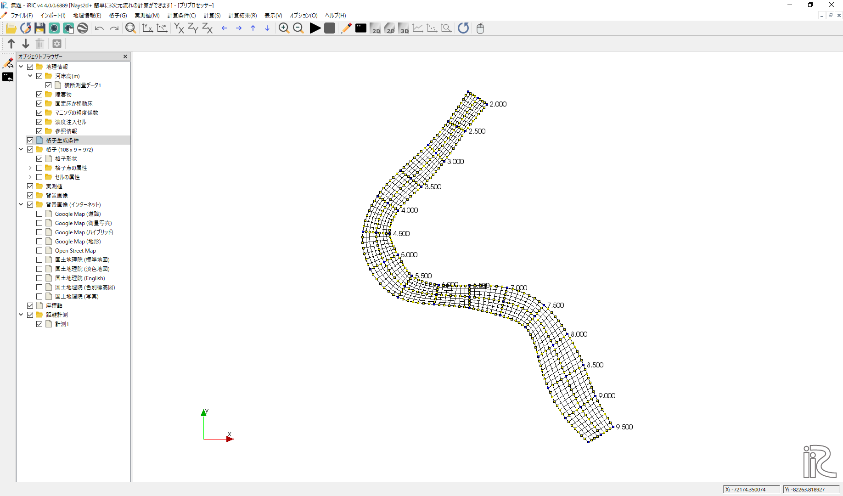Click the stop calculation square icon

coord(330,28)
